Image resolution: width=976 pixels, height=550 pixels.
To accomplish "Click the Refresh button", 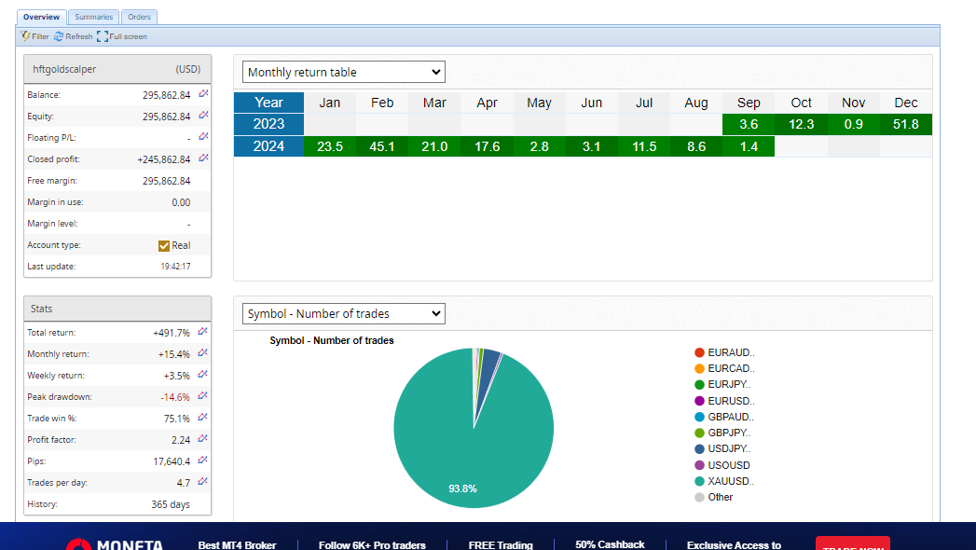I will point(74,36).
